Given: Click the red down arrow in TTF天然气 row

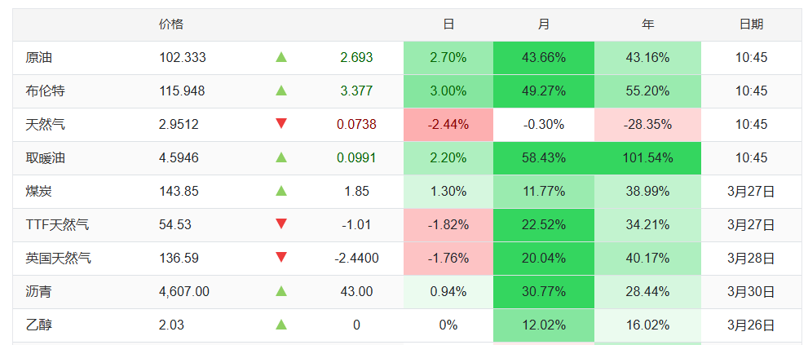Looking at the screenshot, I should tap(281, 224).
